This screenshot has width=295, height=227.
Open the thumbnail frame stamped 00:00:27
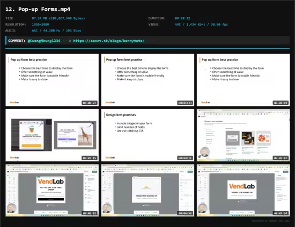(52, 80)
